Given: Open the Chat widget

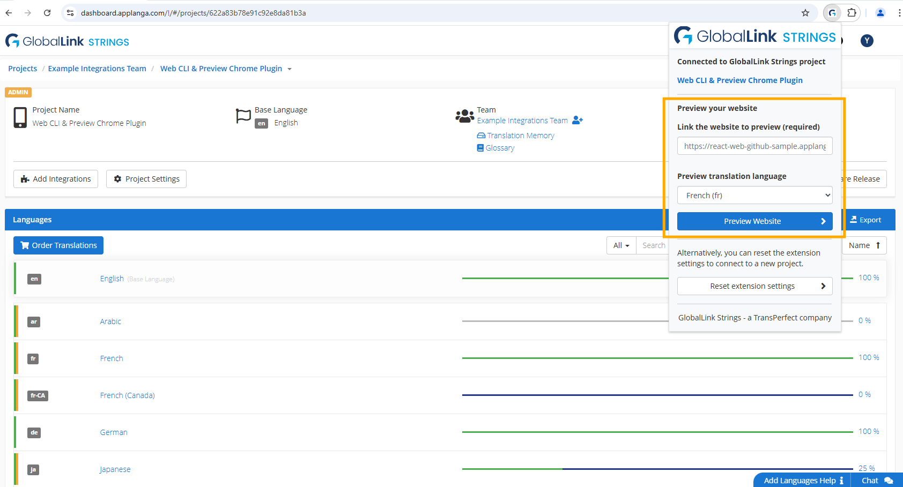Looking at the screenshot, I should pos(877,480).
